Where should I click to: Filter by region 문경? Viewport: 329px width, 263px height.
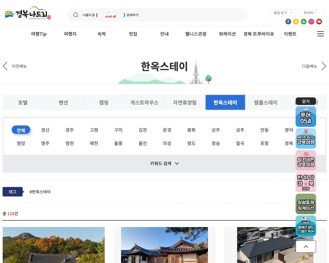(x=167, y=130)
